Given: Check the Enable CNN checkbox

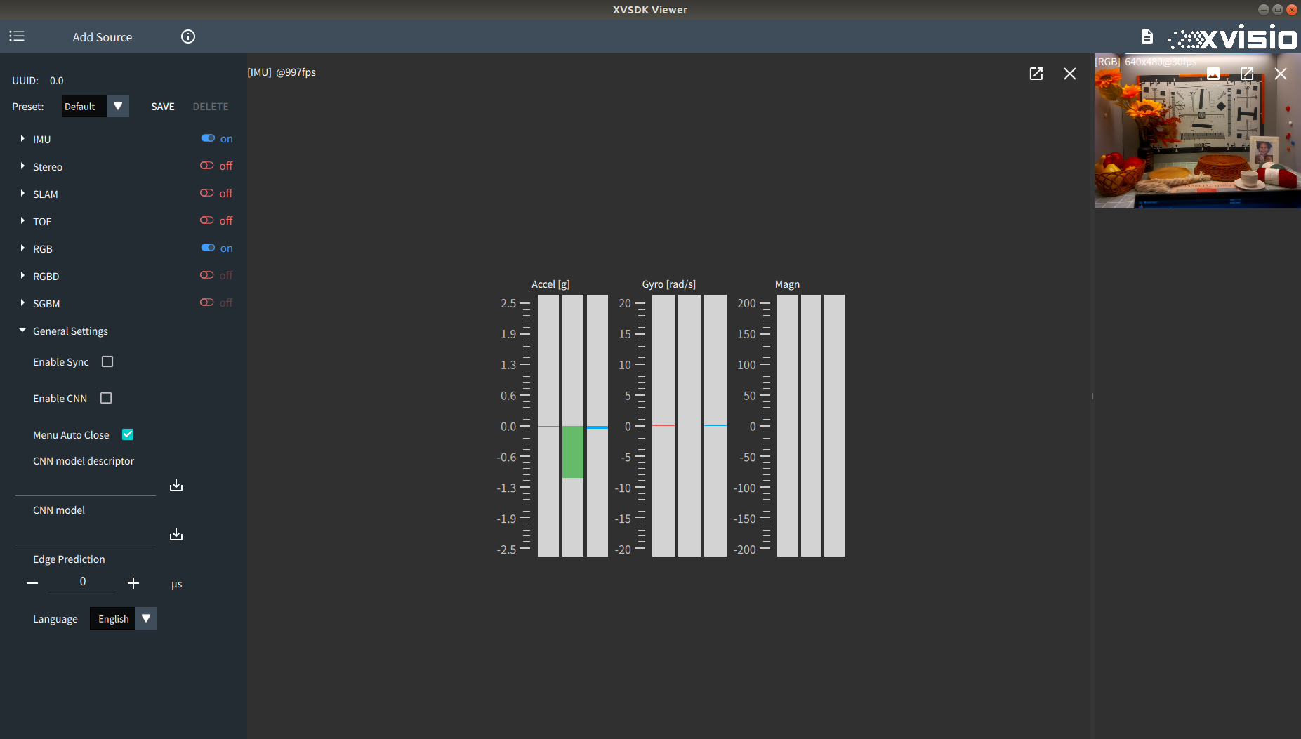Looking at the screenshot, I should click(106, 398).
